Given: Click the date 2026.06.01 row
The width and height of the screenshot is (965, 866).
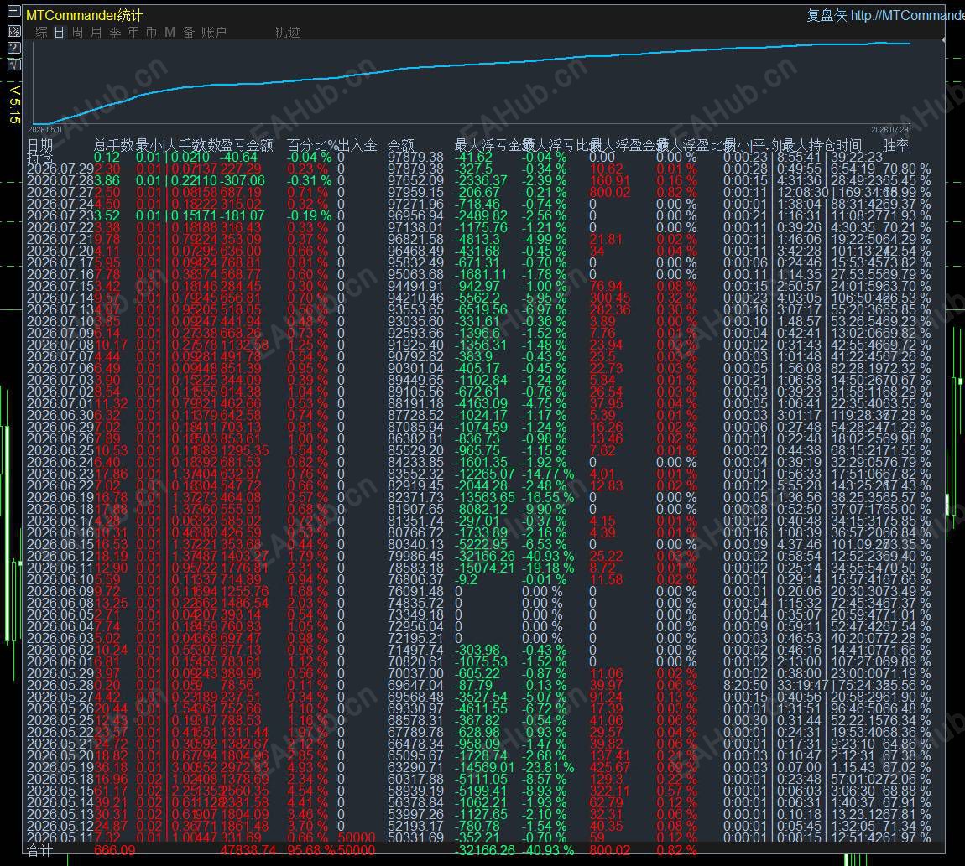Looking at the screenshot, I should 60,661.
